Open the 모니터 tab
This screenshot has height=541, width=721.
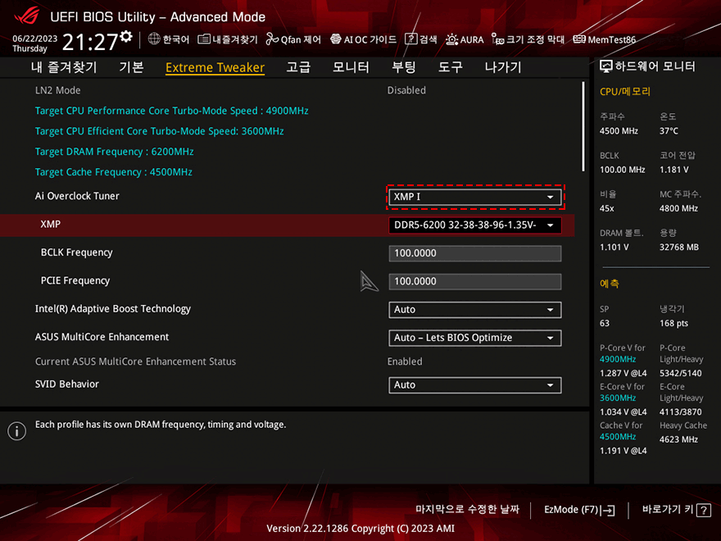pyautogui.click(x=351, y=67)
